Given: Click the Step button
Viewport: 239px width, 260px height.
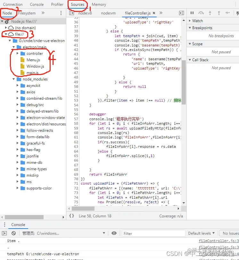Looking at the screenshot, I should click(x=228, y=13).
